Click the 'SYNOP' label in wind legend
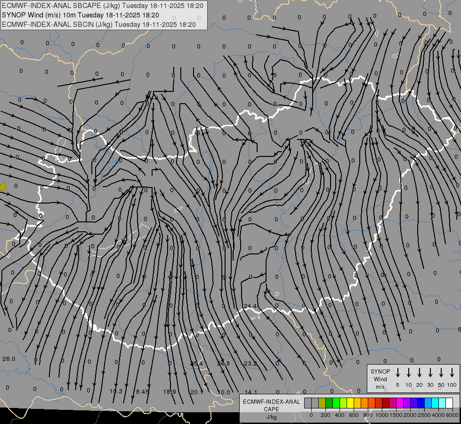461x424 pixels. pyautogui.click(x=380, y=371)
